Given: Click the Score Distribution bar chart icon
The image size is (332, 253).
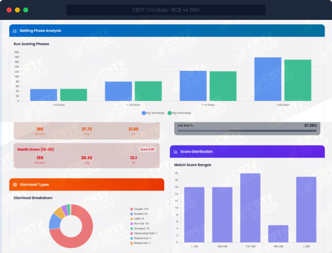Looking at the screenshot, I should point(175,152).
